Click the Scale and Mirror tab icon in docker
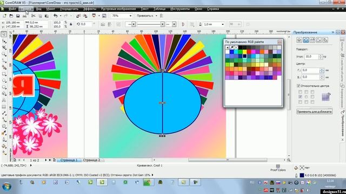Image resolution: width=346 pixels, height=194 pixels. tap(312, 40)
